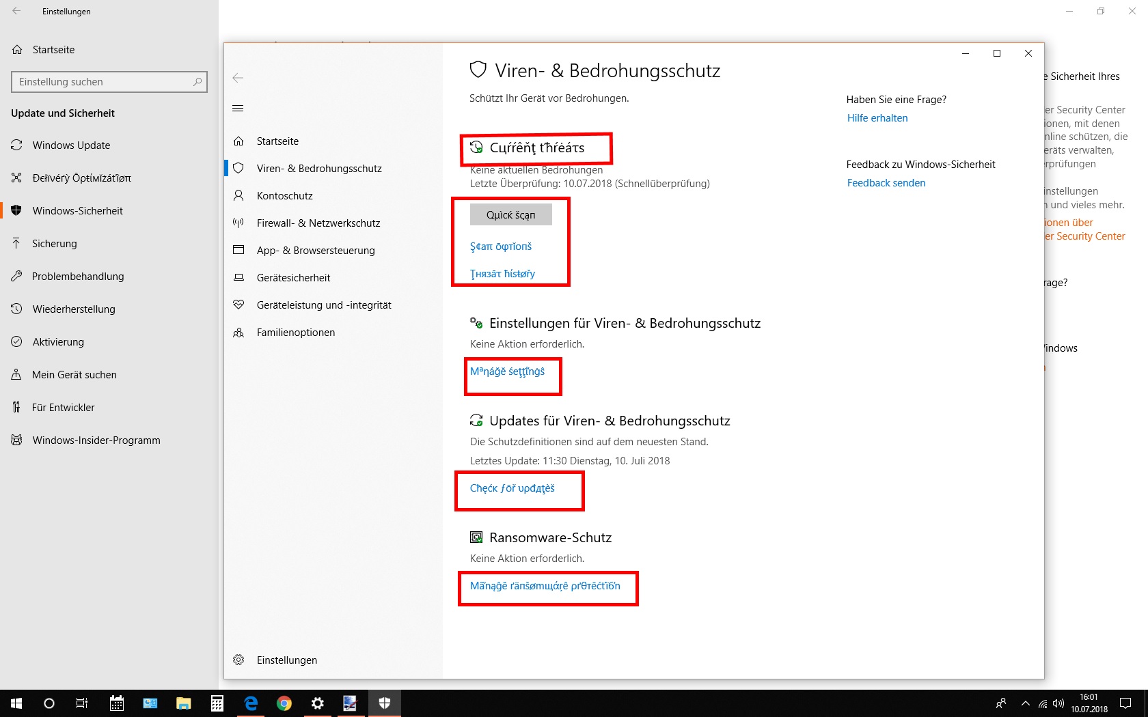Click the gears icon beside Einstellungen für Viren- & Bedrohungsschutz
This screenshot has width=1148, height=717.
(x=476, y=323)
